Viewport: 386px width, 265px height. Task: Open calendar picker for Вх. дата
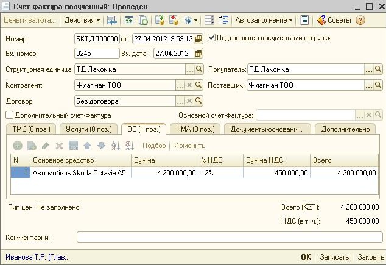pyautogui.click(x=198, y=54)
